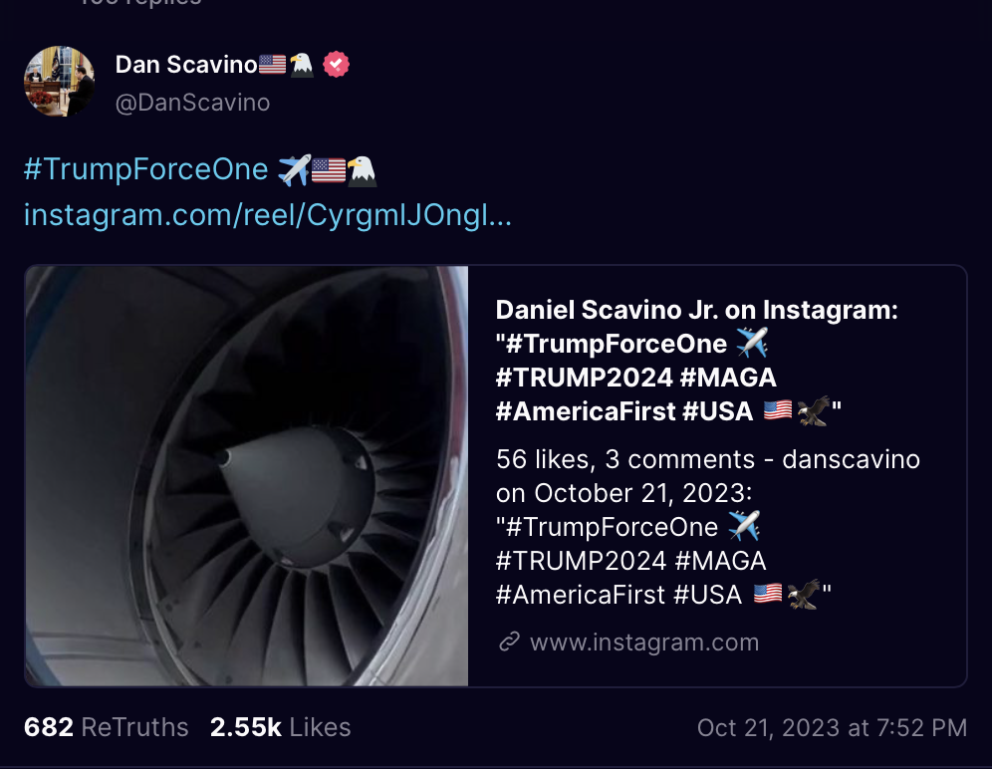Click the US flag emoji beside Dan Scavino's name
The image size is (992, 769).
272,65
